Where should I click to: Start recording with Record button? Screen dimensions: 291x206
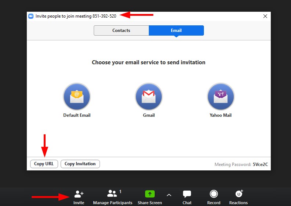214,198
